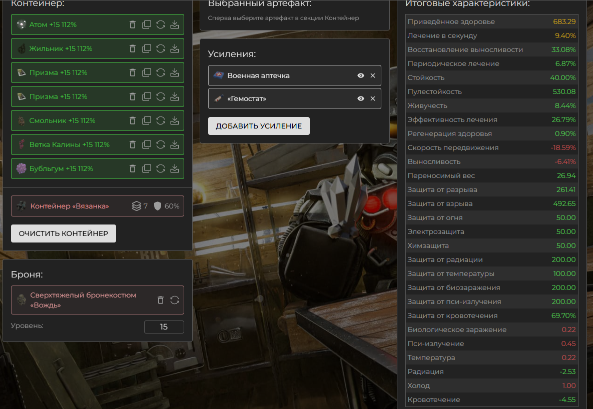Replace the Смольник artifact via swap icon
This screenshot has height=409, width=593.
[161, 120]
